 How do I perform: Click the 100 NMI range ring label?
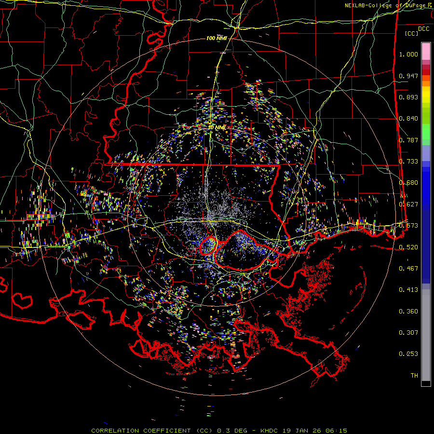click(x=217, y=38)
